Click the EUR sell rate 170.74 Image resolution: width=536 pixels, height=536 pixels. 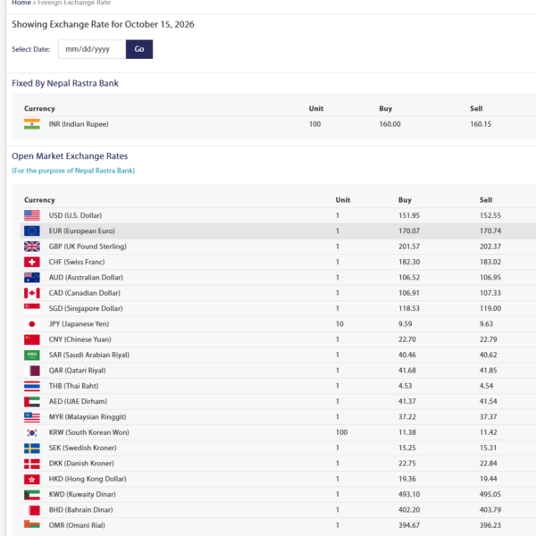(x=490, y=231)
